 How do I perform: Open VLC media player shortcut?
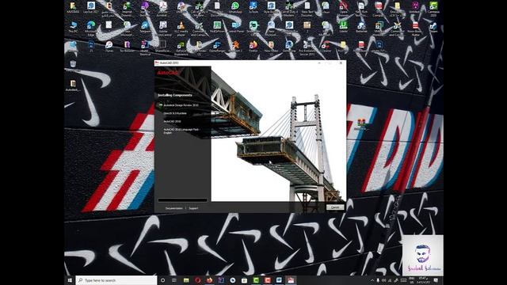tap(181, 28)
